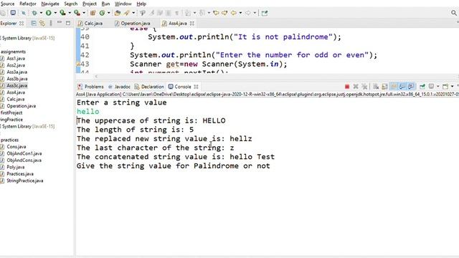Select Calc.java in the explorer tree
Screen dimensions: 459x258
tap(16, 99)
